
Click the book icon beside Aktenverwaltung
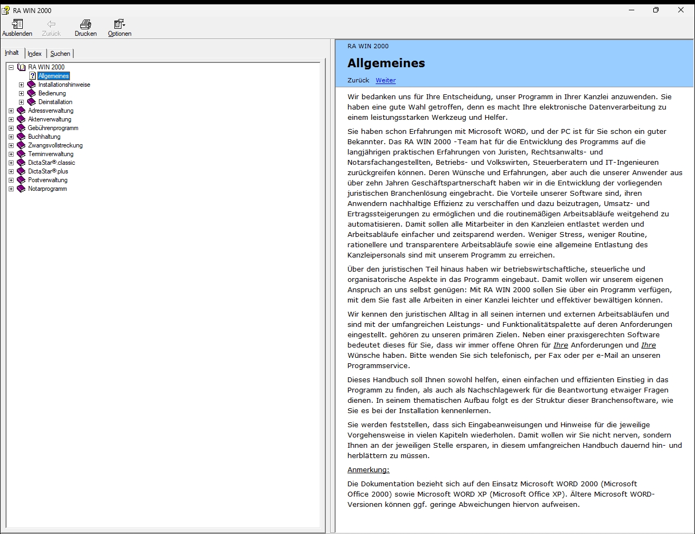[21, 119]
